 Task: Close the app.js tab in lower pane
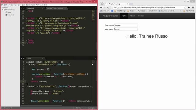point(43,58)
